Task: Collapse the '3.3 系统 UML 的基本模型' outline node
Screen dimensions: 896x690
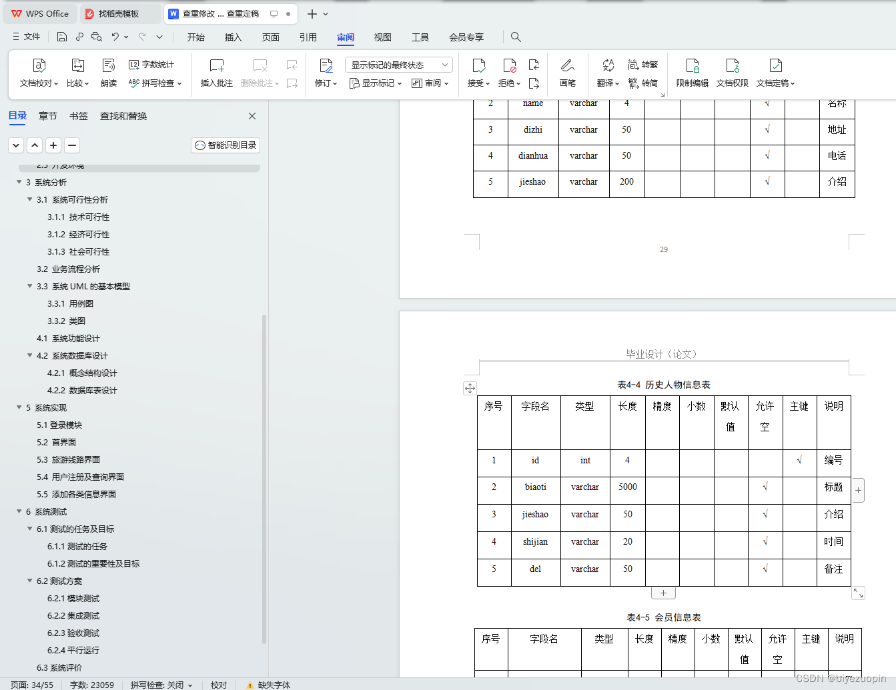Action: [29, 286]
